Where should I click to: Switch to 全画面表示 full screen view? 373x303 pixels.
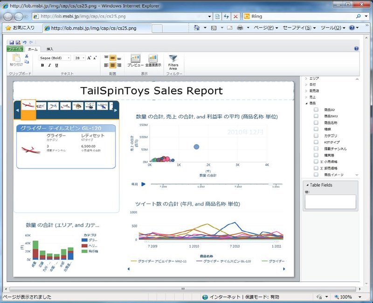coord(153,61)
